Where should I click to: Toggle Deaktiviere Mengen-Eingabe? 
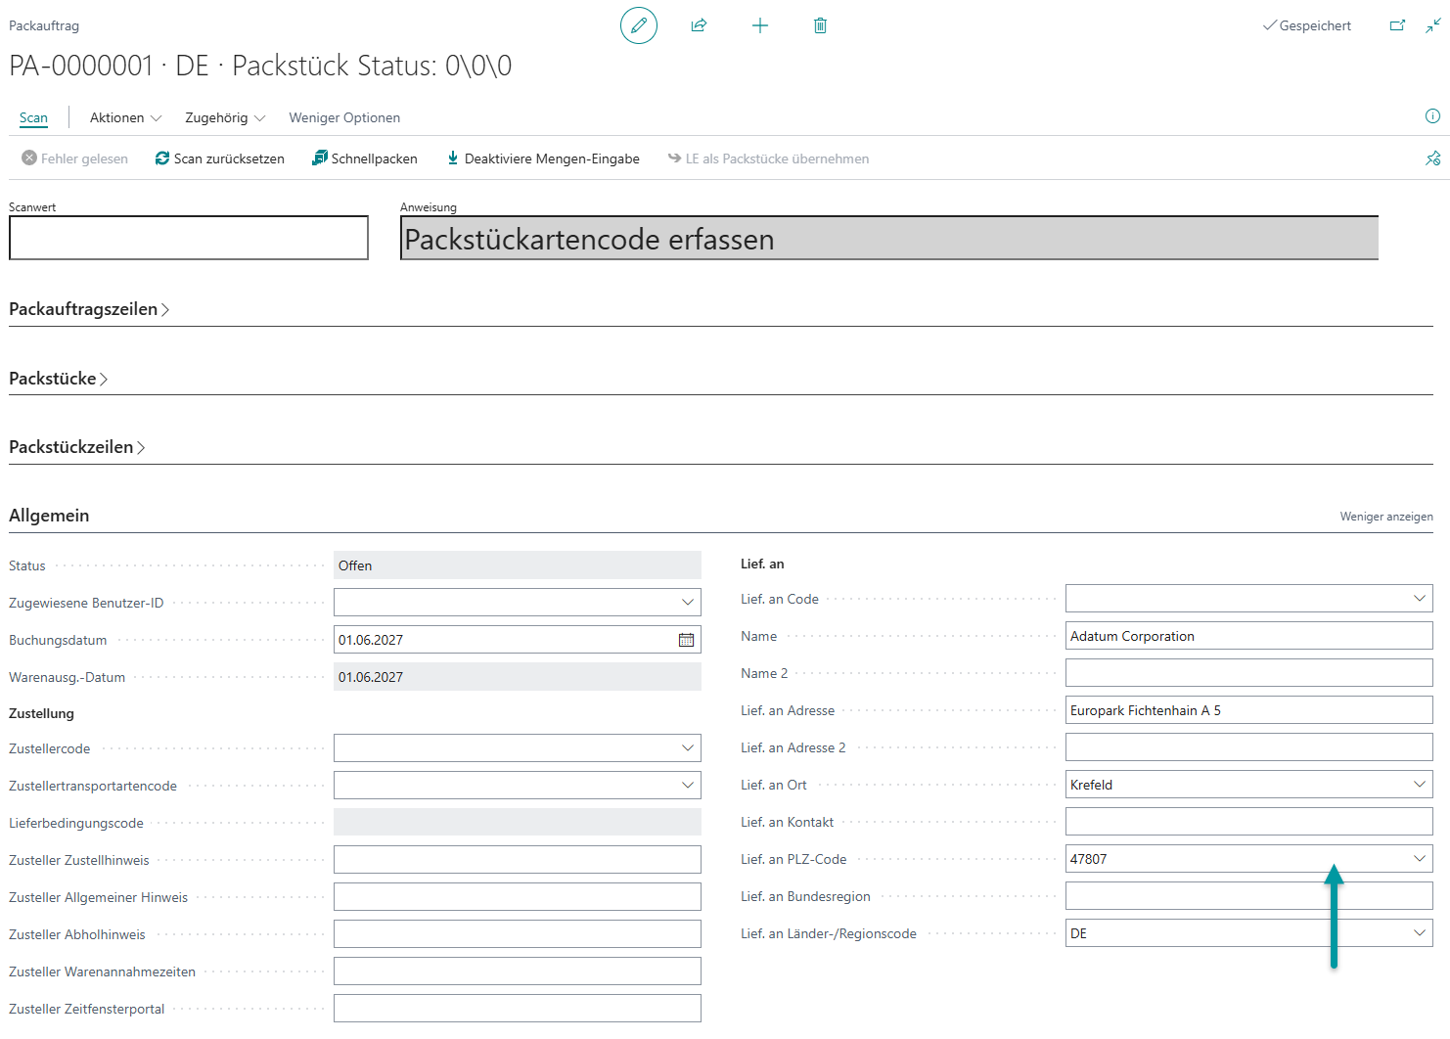(x=543, y=158)
